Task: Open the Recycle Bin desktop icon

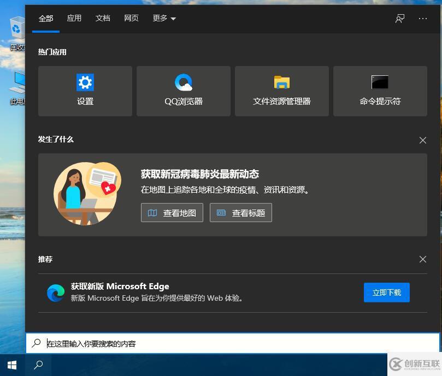Action: (x=17, y=34)
